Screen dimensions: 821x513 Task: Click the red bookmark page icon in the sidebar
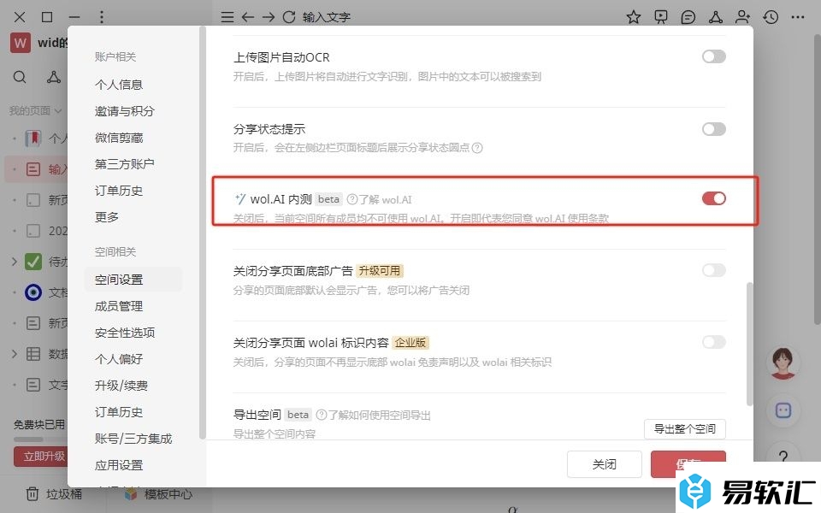click(33, 139)
